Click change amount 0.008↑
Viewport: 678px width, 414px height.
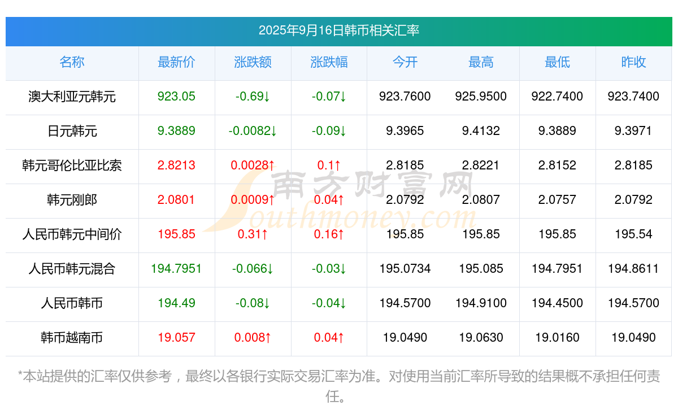pyautogui.click(x=253, y=338)
